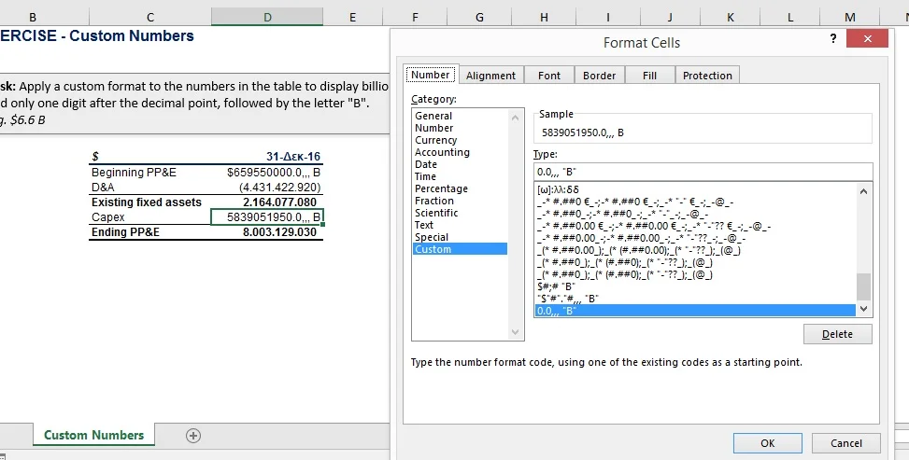Click the format codes scroll down arrow
The height and width of the screenshot is (460, 909).
pyautogui.click(x=863, y=309)
